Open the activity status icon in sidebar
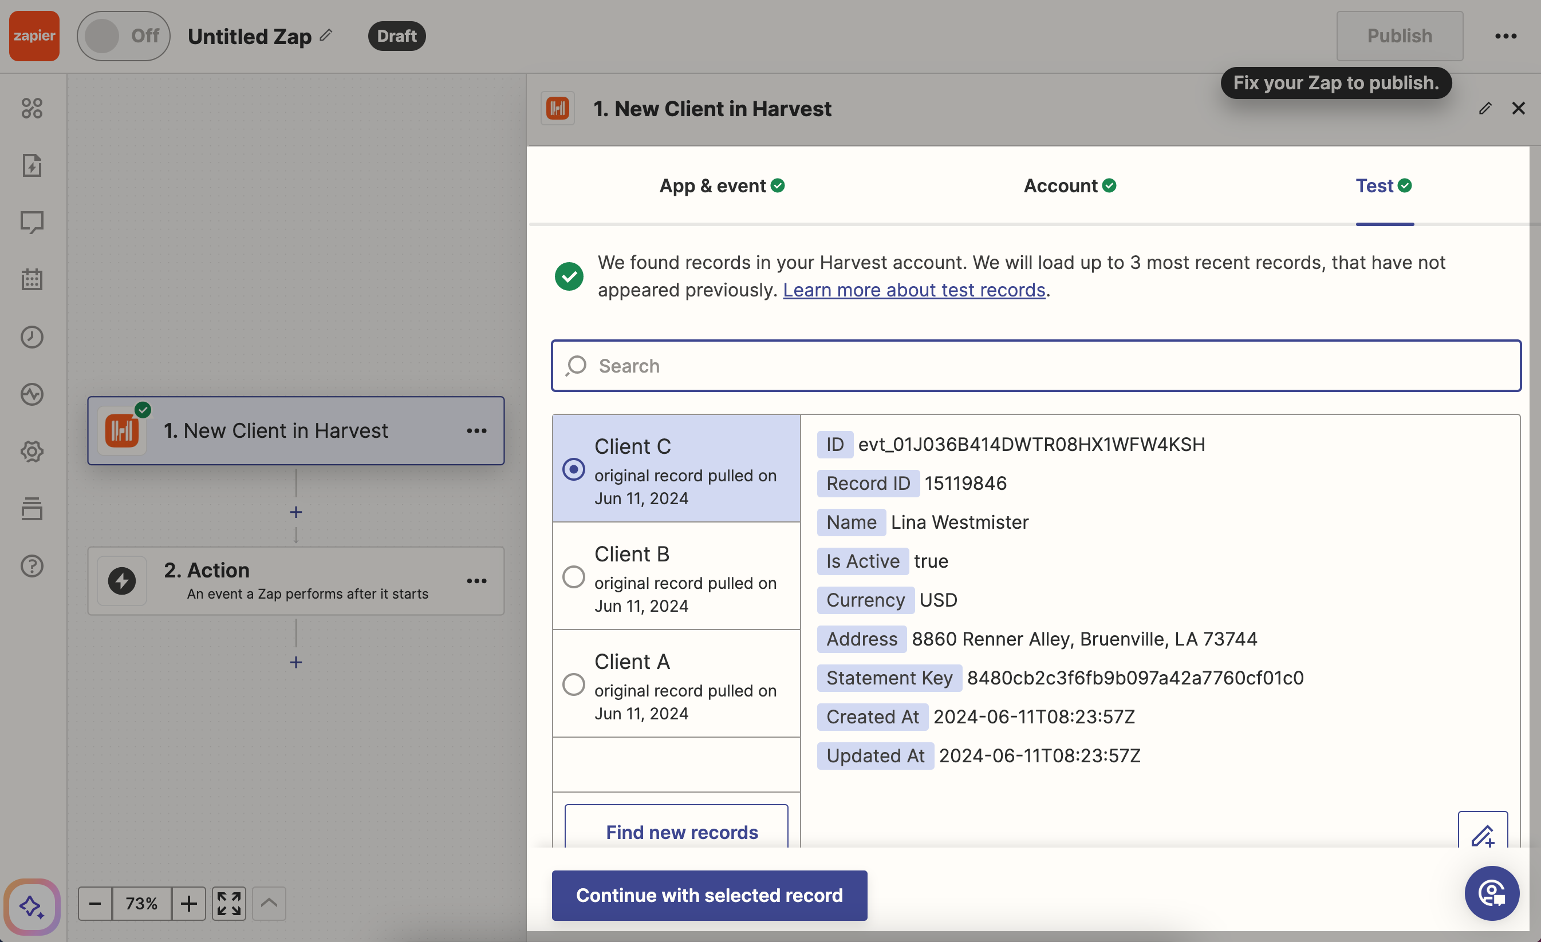The height and width of the screenshot is (942, 1541). (x=32, y=394)
